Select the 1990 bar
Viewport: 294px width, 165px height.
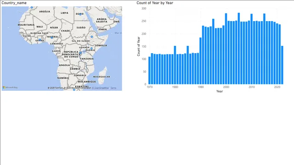click(x=200, y=61)
